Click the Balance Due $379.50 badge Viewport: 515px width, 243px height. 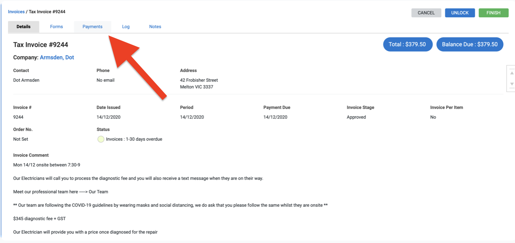point(469,45)
